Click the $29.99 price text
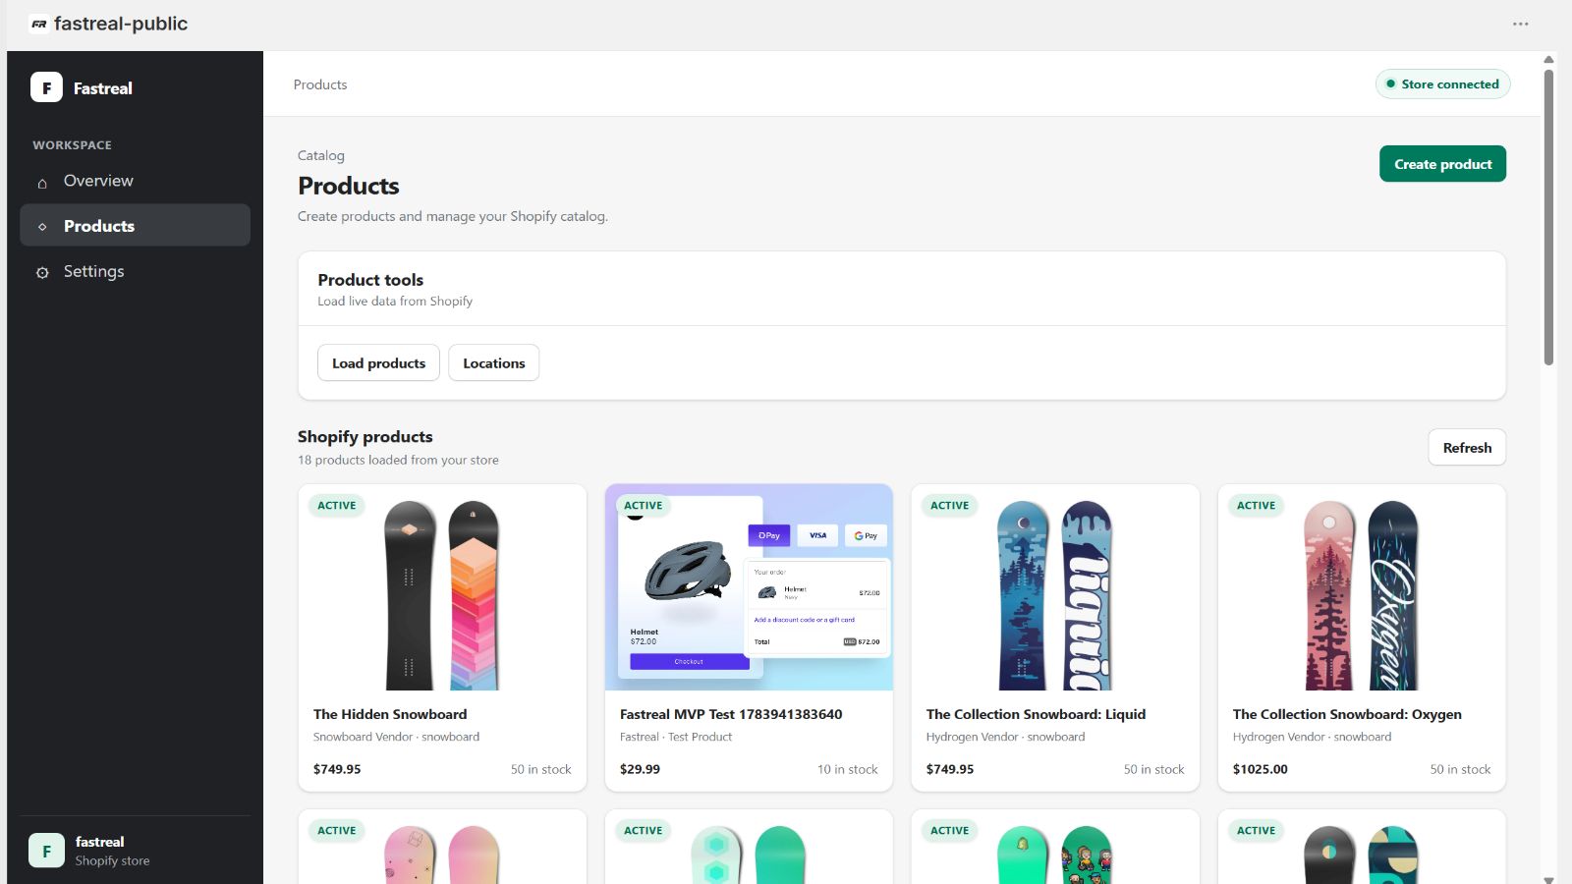This screenshot has height=884, width=1572. [640, 769]
